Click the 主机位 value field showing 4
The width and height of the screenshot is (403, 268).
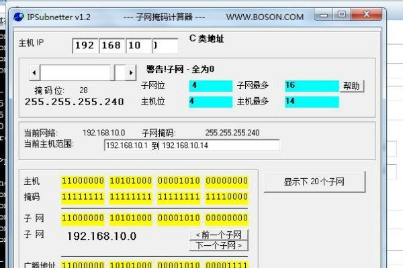pyautogui.click(x=211, y=102)
